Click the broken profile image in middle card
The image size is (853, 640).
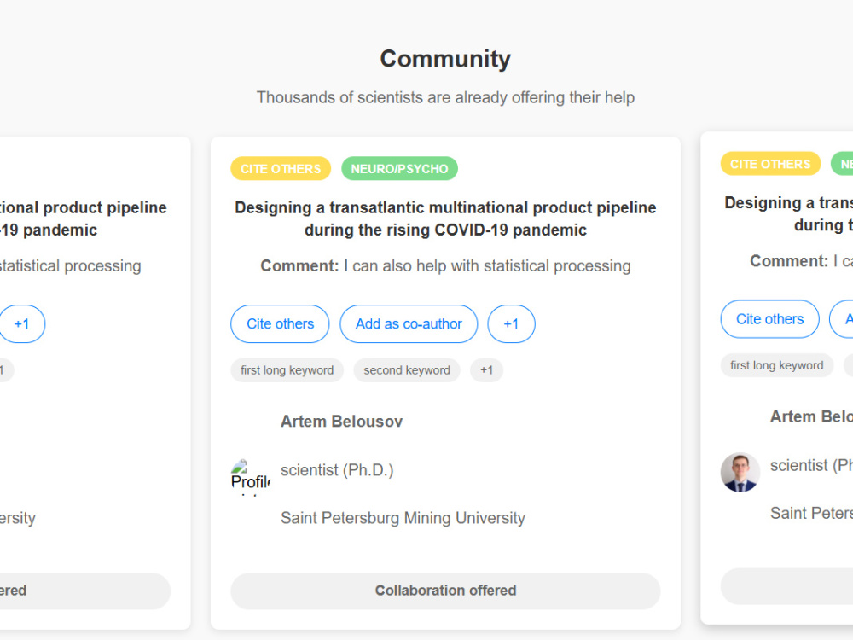click(251, 476)
